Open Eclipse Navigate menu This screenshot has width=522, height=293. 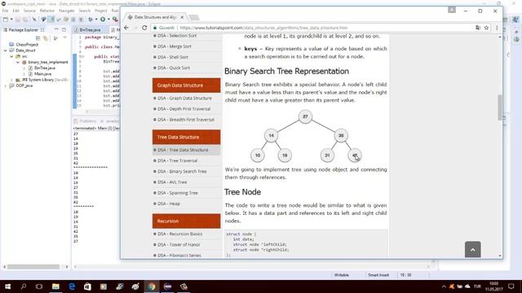(67, 11)
